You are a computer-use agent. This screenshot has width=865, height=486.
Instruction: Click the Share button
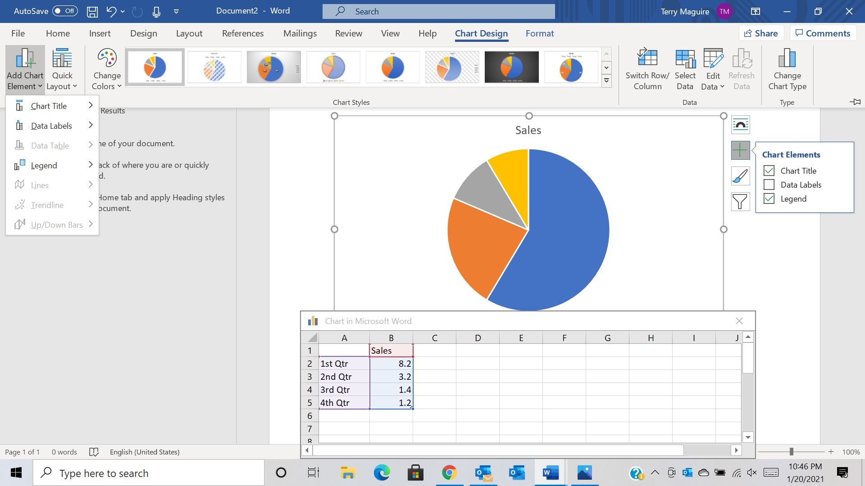click(761, 33)
